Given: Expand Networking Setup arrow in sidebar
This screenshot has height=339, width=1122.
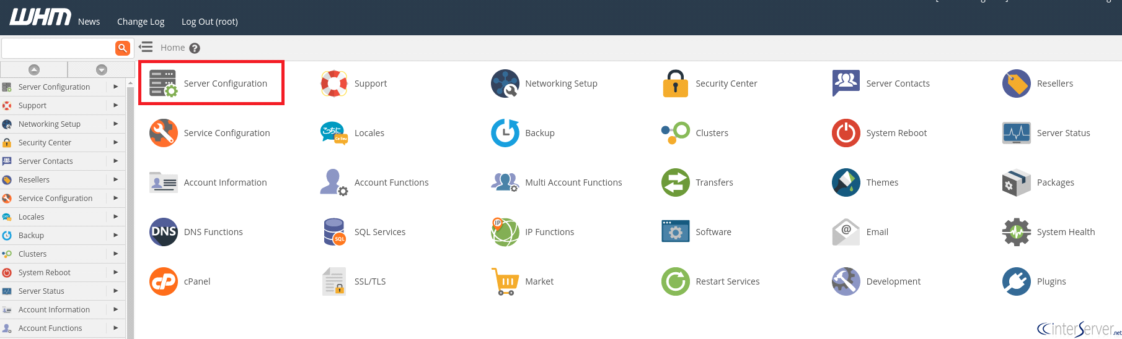Looking at the screenshot, I should (115, 124).
